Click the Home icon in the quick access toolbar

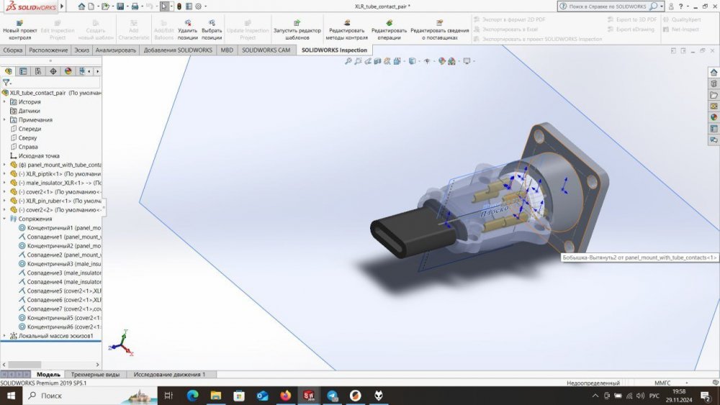81,6
